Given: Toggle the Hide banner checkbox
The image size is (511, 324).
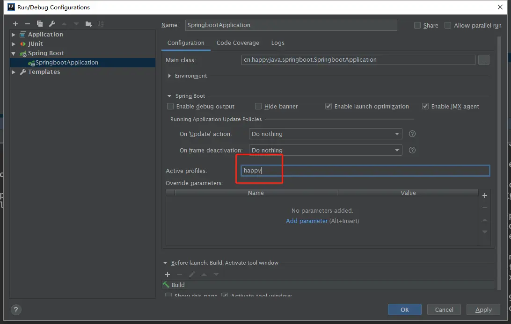Looking at the screenshot, I should [258, 107].
